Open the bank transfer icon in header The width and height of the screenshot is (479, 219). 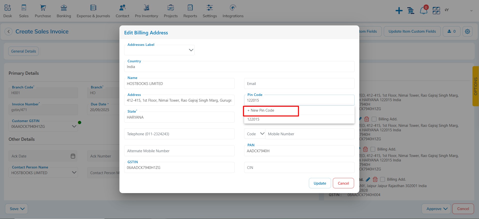(411, 11)
